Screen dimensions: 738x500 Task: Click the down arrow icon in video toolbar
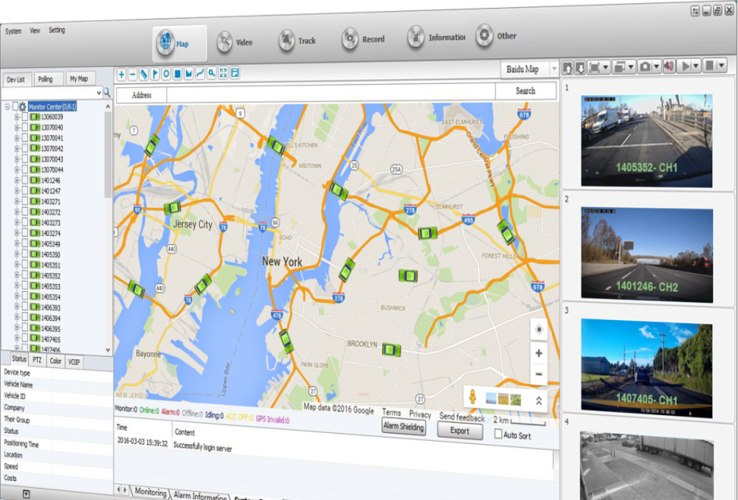(580, 67)
